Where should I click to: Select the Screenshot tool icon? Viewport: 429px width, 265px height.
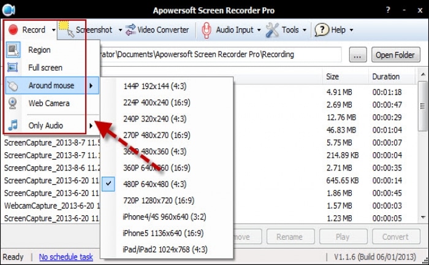[66, 29]
